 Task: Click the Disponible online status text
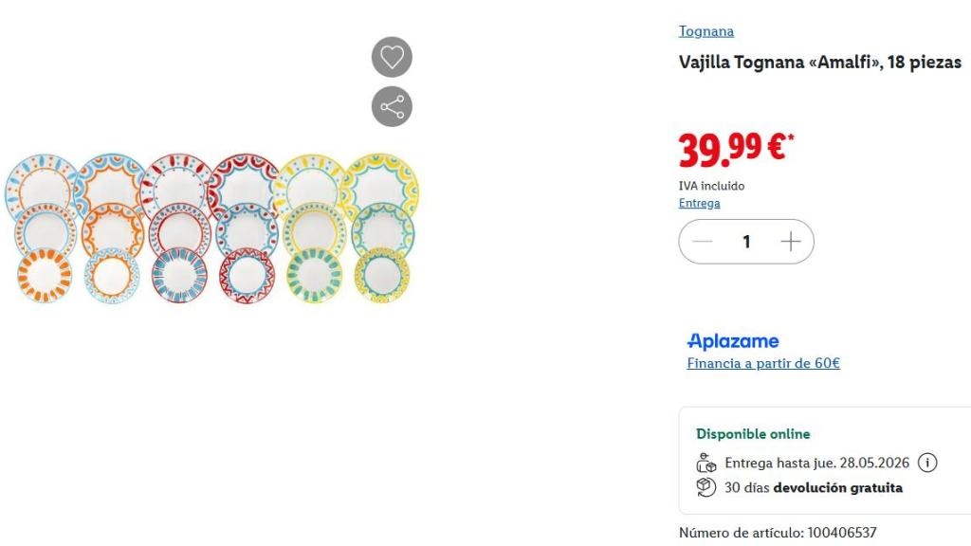753,434
